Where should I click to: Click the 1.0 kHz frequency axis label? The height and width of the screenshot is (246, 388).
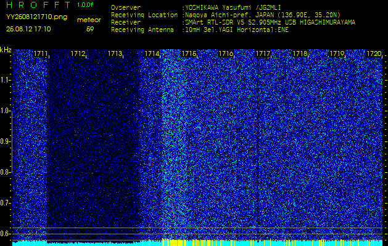click(x=5, y=111)
